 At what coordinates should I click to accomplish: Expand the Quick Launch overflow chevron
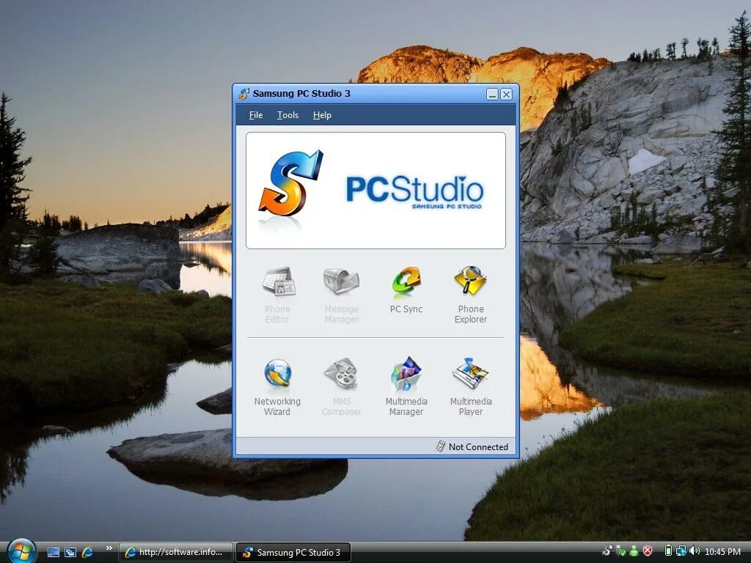[109, 548]
